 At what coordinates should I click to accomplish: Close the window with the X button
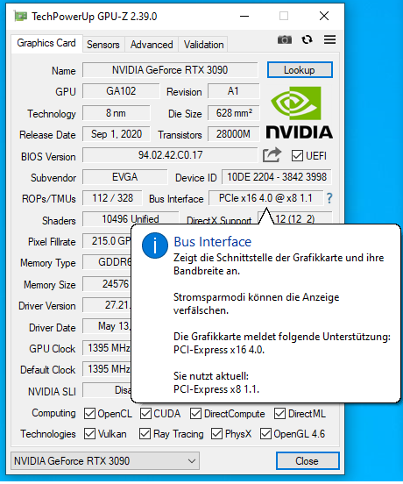[324, 16]
